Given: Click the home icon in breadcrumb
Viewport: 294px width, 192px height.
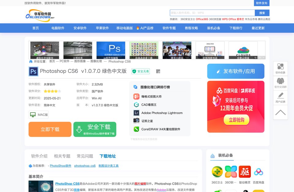Looking at the screenshot, I should coord(31,62).
